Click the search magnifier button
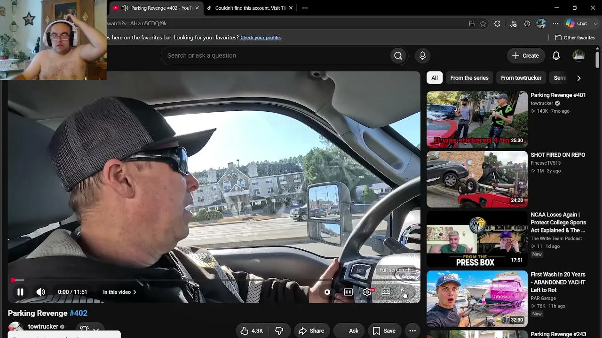Image resolution: width=602 pixels, height=338 pixels. (x=398, y=55)
